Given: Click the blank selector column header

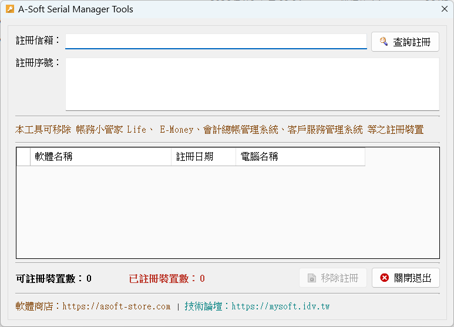Looking at the screenshot, I should tap(23, 157).
